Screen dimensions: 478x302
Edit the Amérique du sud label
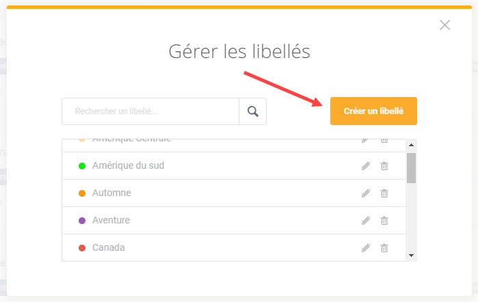366,166
